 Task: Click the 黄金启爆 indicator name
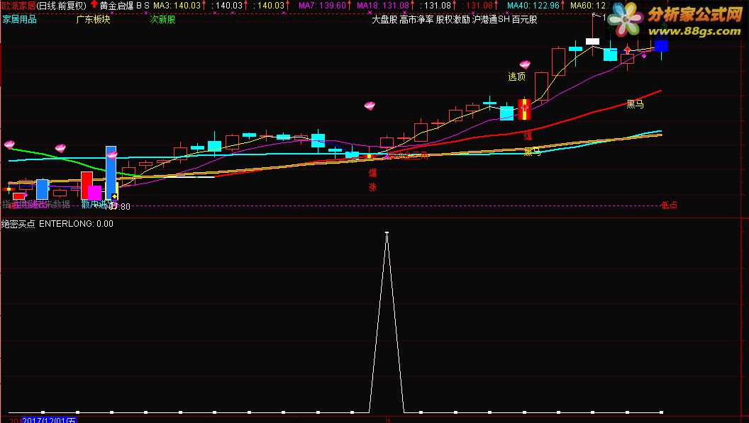point(116,6)
